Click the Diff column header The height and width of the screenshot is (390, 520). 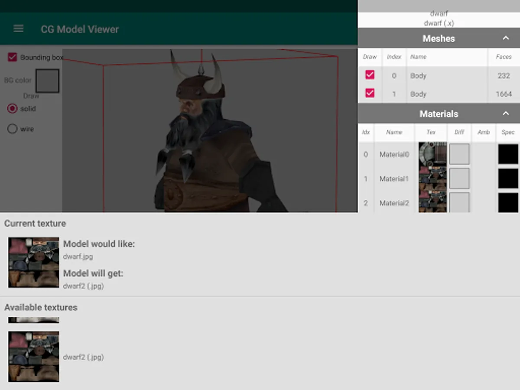click(459, 132)
